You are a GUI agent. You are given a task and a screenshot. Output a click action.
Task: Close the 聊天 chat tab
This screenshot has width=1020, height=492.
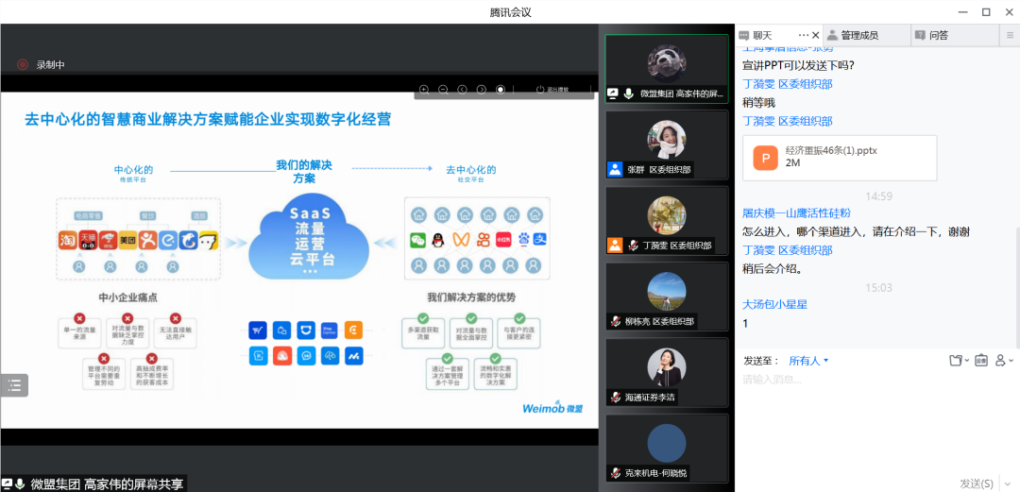coord(815,36)
